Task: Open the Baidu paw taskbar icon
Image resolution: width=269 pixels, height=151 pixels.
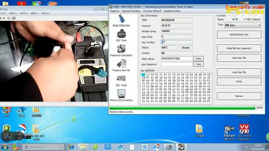Action: pos(145,147)
